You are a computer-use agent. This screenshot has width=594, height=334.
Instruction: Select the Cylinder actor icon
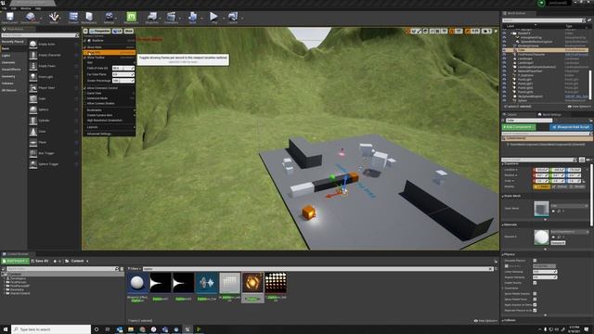[33, 121]
